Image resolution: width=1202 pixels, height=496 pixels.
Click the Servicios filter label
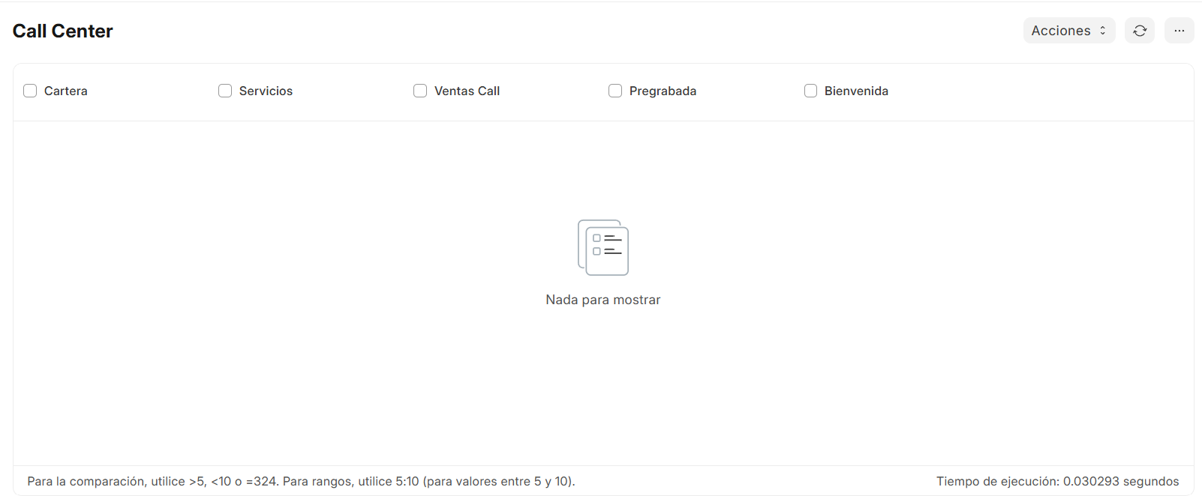(x=266, y=91)
